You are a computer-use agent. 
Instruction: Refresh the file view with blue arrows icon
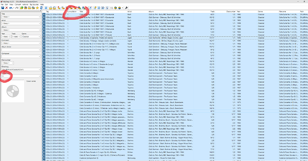click(x=41, y=8)
